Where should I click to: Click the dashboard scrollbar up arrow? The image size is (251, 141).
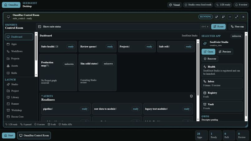pos(198,41)
